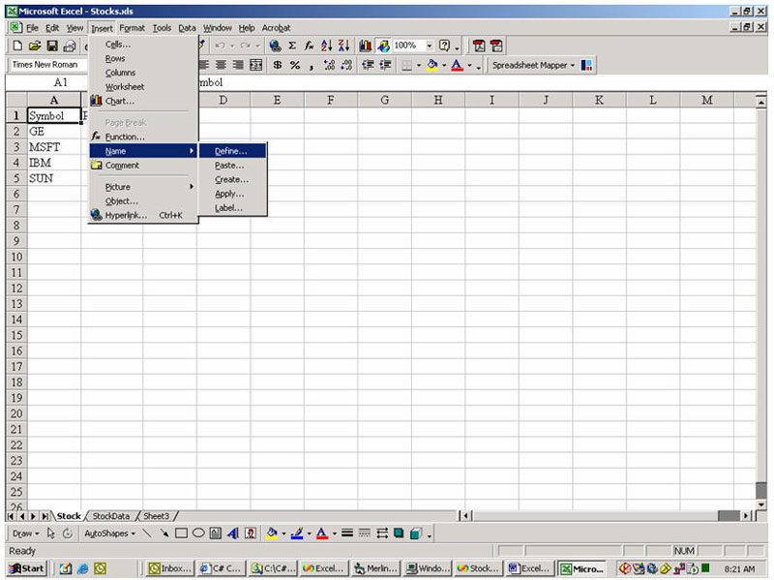Click the Office Assistant help icon
774x580 pixels.
(x=444, y=46)
